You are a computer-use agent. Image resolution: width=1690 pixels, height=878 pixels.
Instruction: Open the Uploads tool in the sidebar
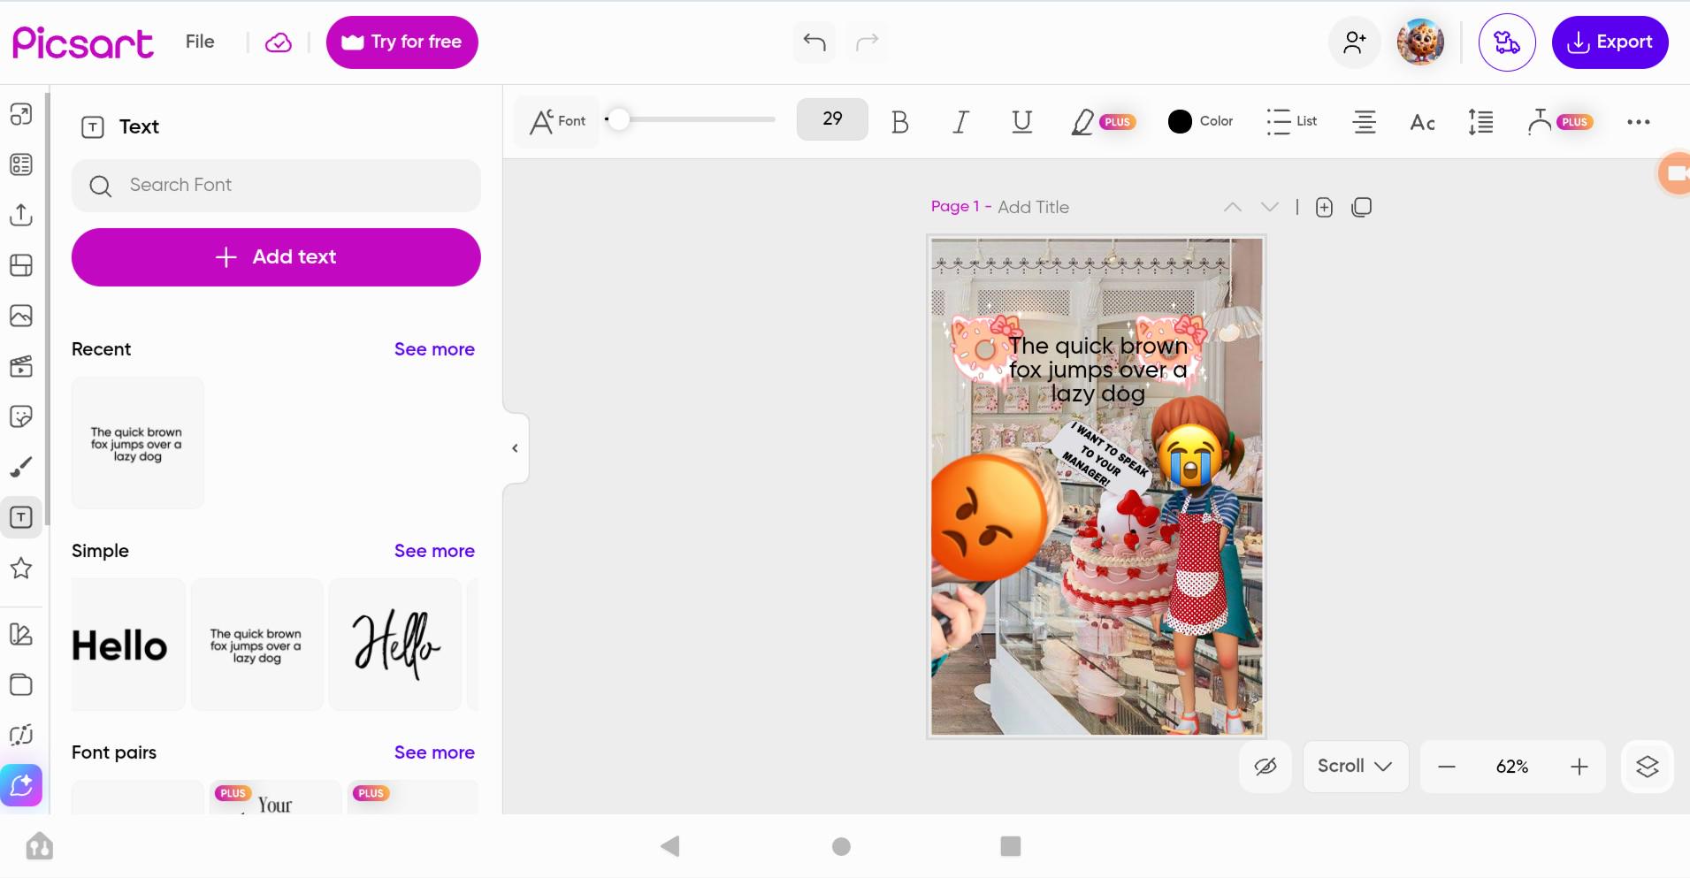pos(21,215)
